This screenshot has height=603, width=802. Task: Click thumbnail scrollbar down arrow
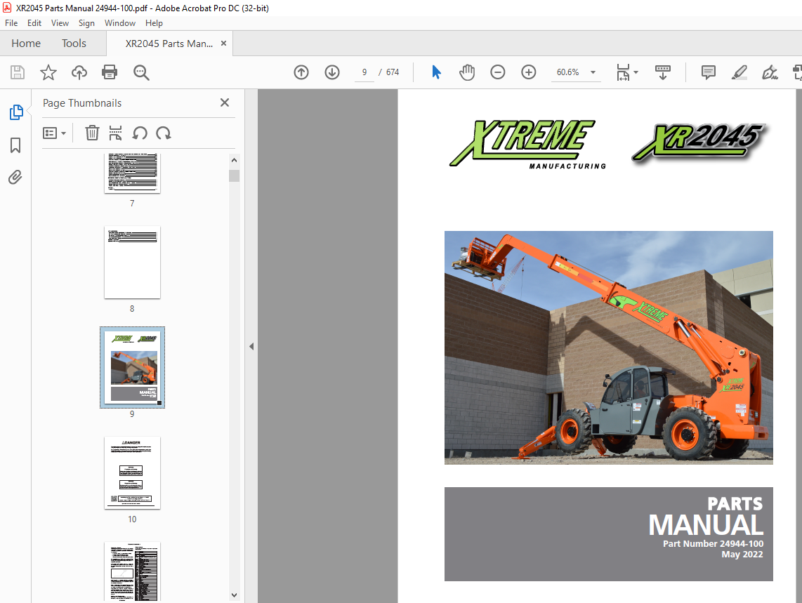pos(235,595)
